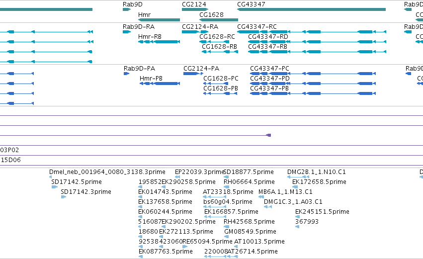Screen dimensions: 423x259
Task: Click the 15D06 clone label
Action: (10, 160)
